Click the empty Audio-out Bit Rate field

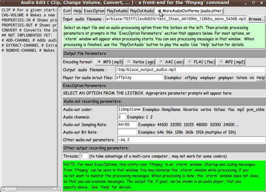click(x=127, y=132)
